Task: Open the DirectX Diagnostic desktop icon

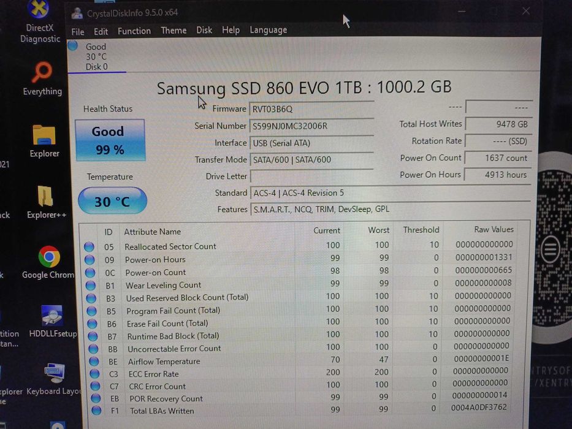Action: point(40,22)
